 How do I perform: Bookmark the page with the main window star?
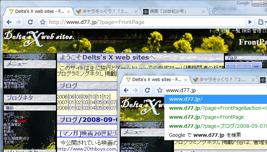42,22
